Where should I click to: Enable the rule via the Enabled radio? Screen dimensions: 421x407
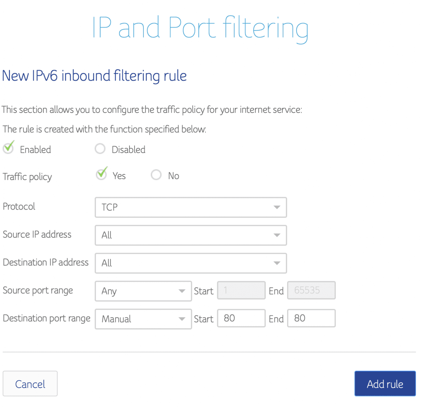click(8, 148)
